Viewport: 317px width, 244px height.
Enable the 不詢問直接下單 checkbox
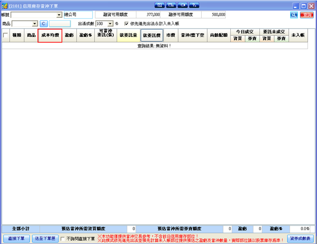coord(63,239)
